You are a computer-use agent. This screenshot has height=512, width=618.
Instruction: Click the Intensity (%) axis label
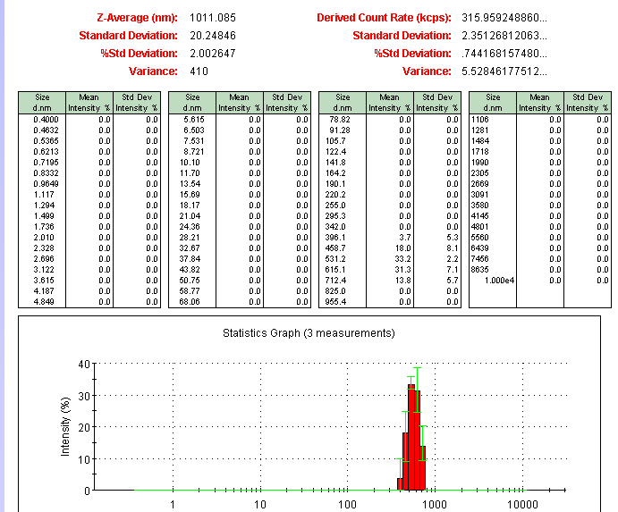pyautogui.click(x=65, y=426)
